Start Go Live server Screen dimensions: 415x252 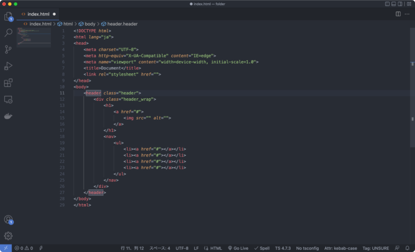pos(238,248)
